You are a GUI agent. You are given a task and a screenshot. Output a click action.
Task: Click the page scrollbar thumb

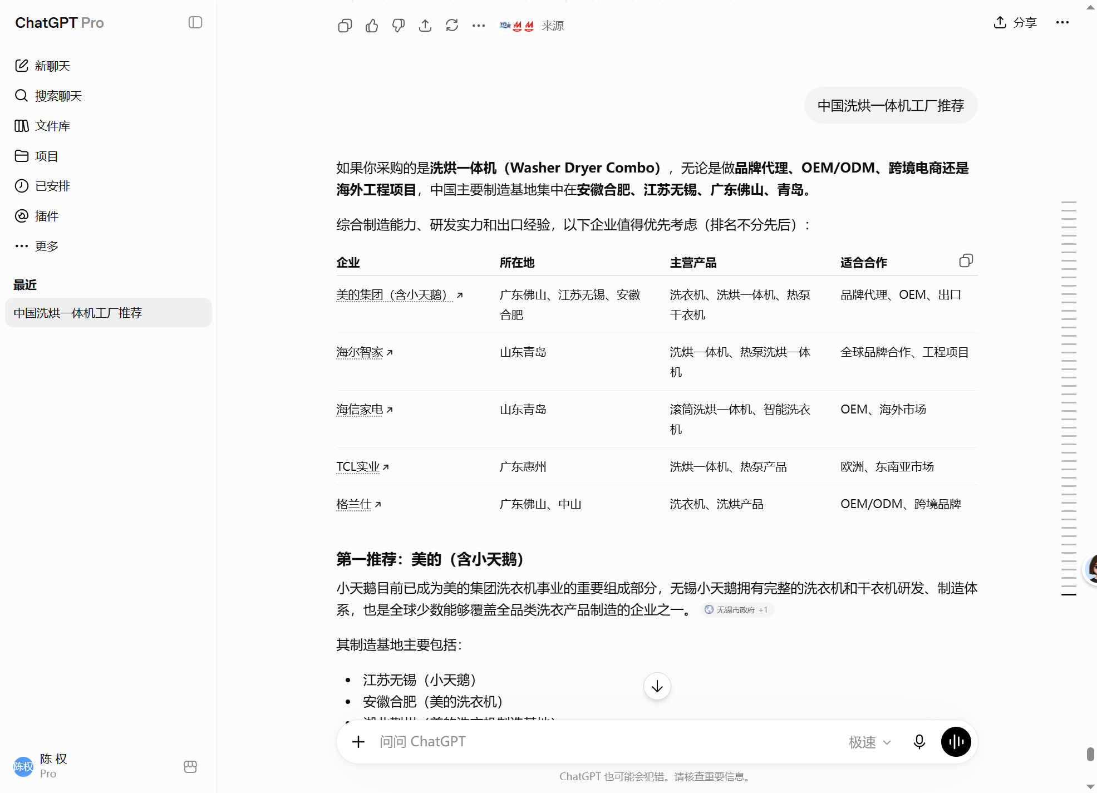coord(1091,754)
